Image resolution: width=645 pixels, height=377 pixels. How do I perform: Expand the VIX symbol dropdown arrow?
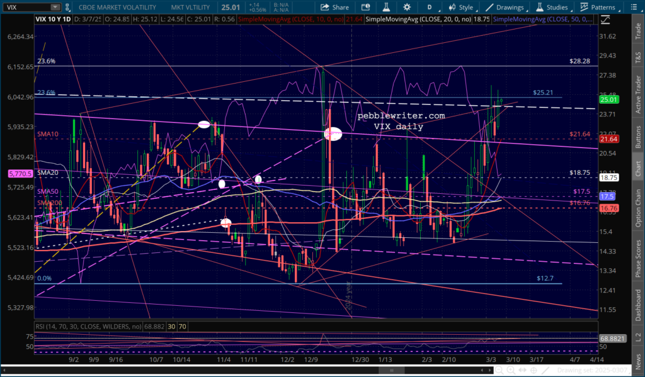(x=55, y=7)
